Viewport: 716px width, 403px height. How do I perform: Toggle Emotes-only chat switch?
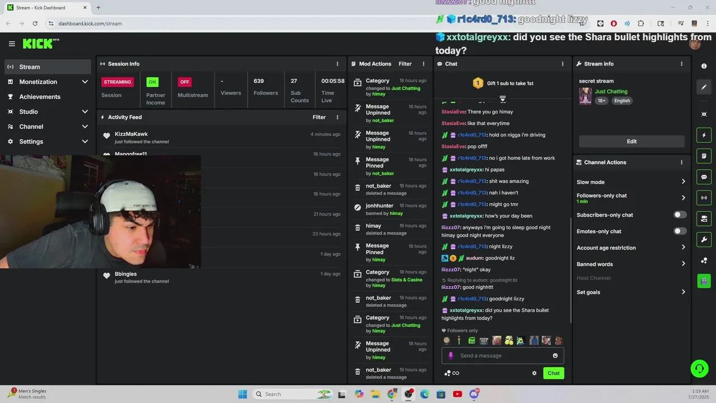tap(680, 231)
